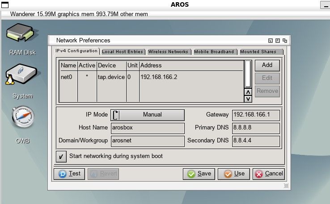
Task: Minimize the AROS host window
Action: pos(325,5)
